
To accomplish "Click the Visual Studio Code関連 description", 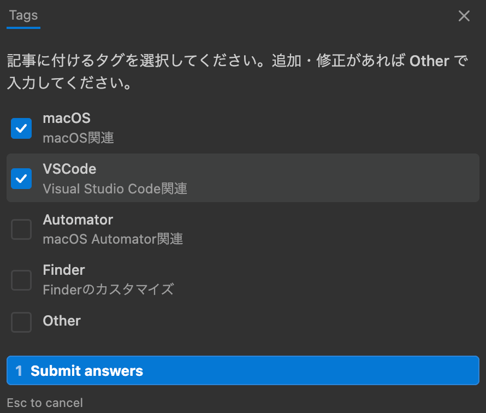I will [x=115, y=188].
